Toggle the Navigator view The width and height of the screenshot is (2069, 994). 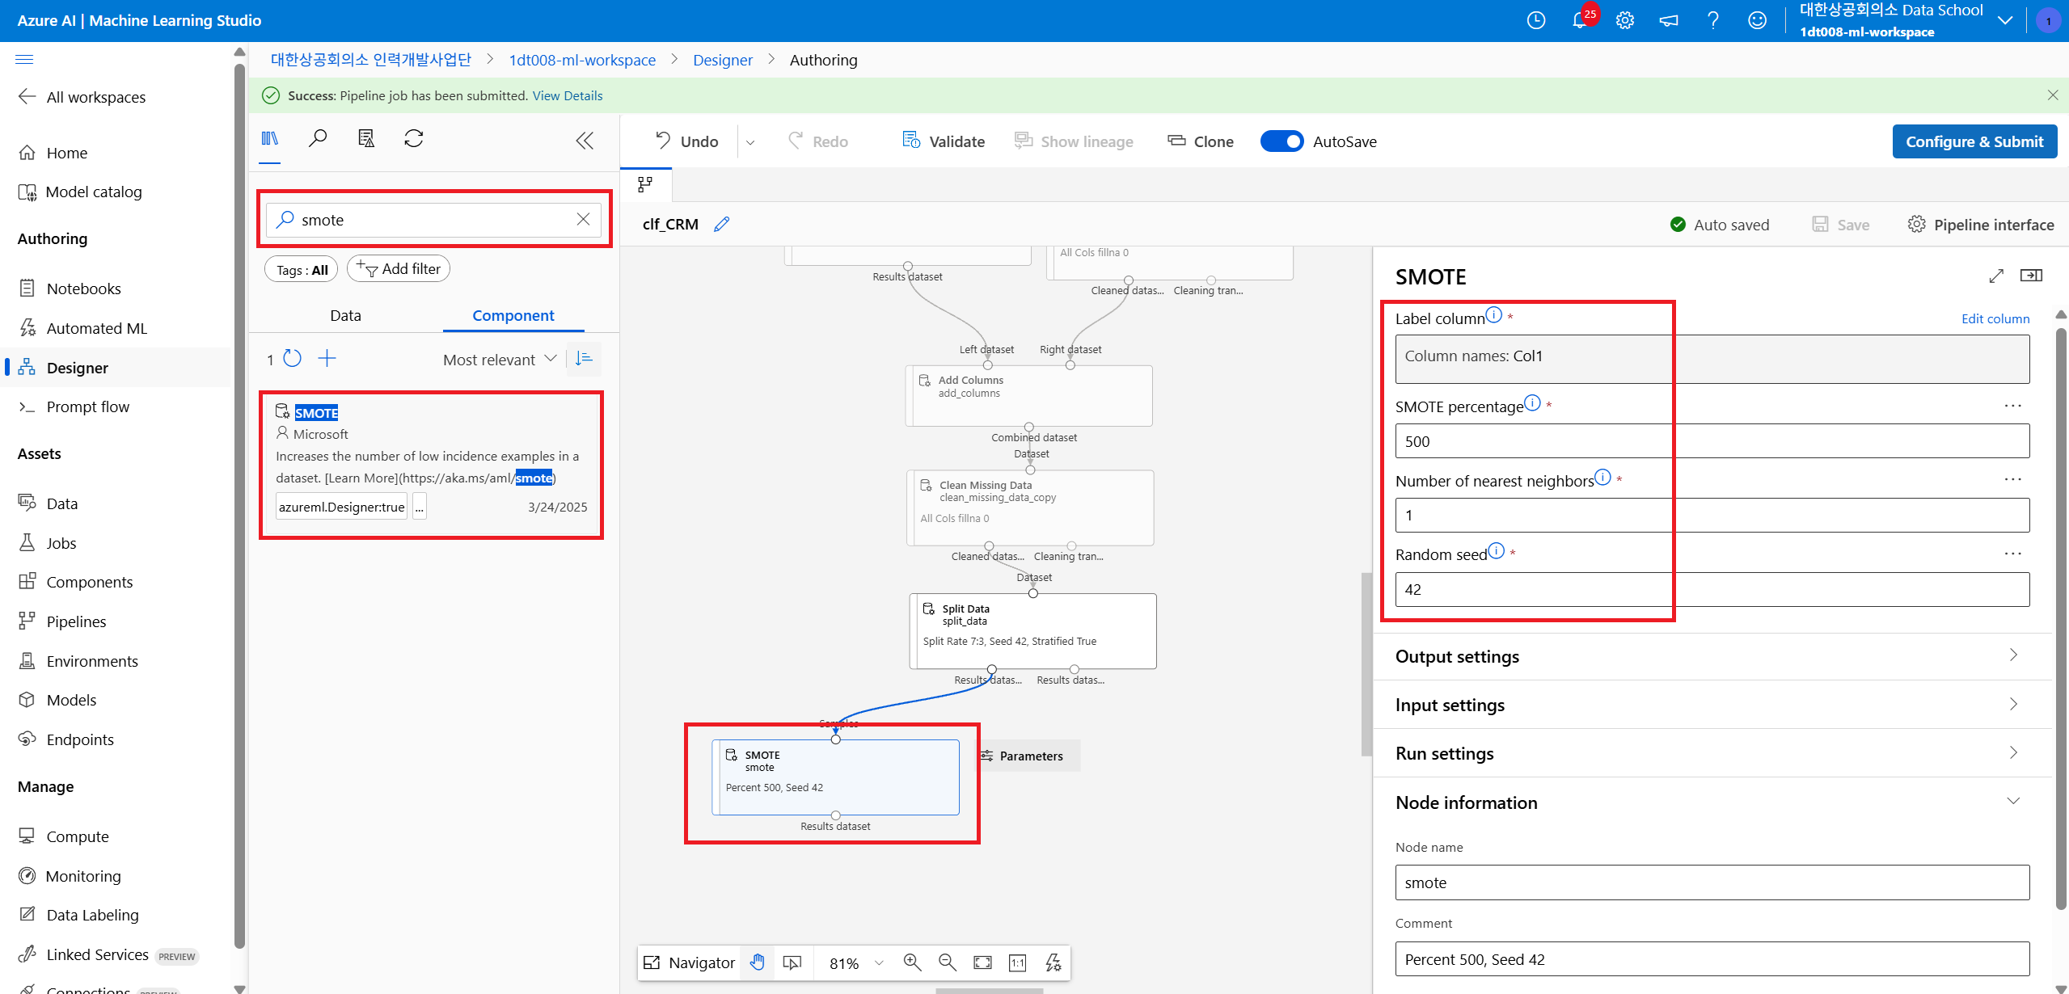pyautogui.click(x=690, y=962)
